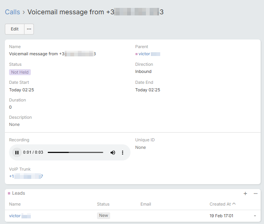Open audio player three-dot options menu

pos(123,153)
